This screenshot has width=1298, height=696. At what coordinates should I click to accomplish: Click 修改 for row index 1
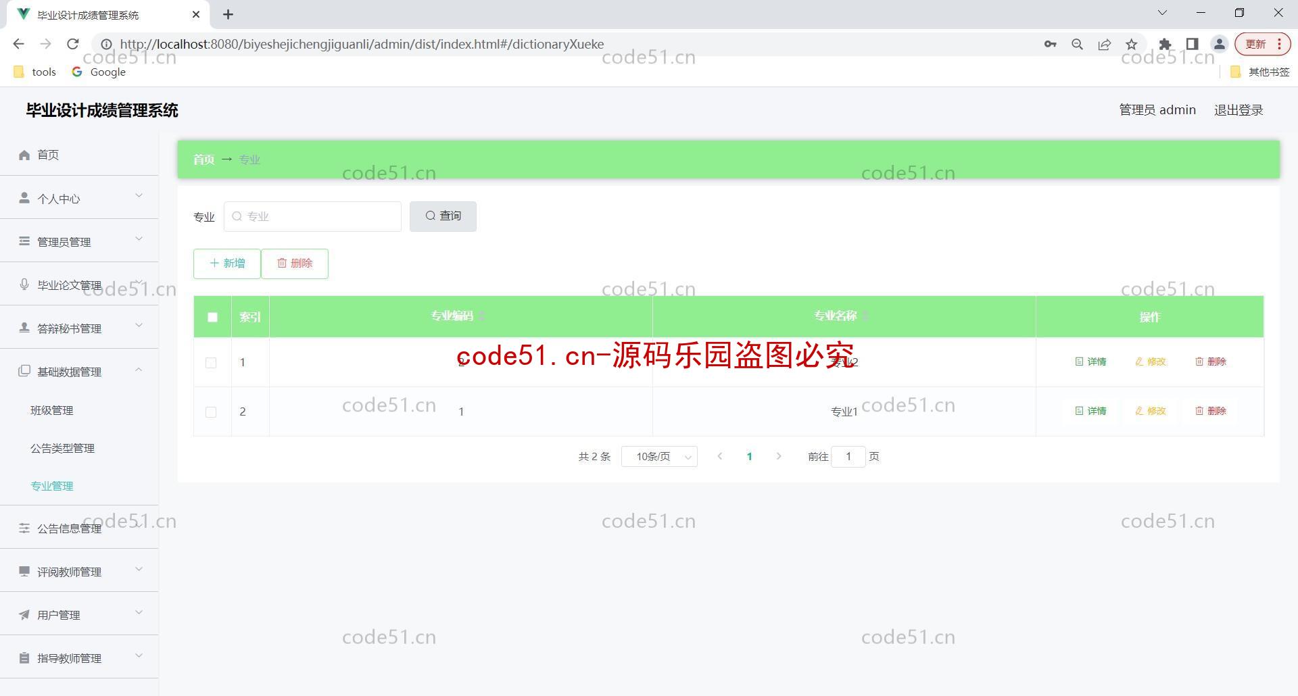point(1151,362)
